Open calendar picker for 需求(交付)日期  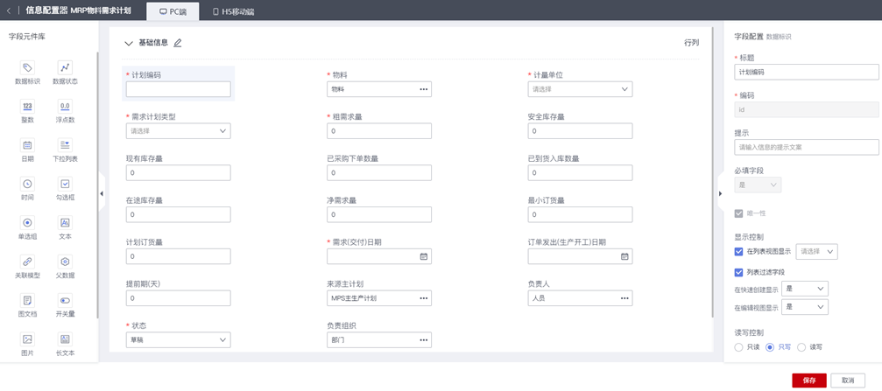(424, 256)
